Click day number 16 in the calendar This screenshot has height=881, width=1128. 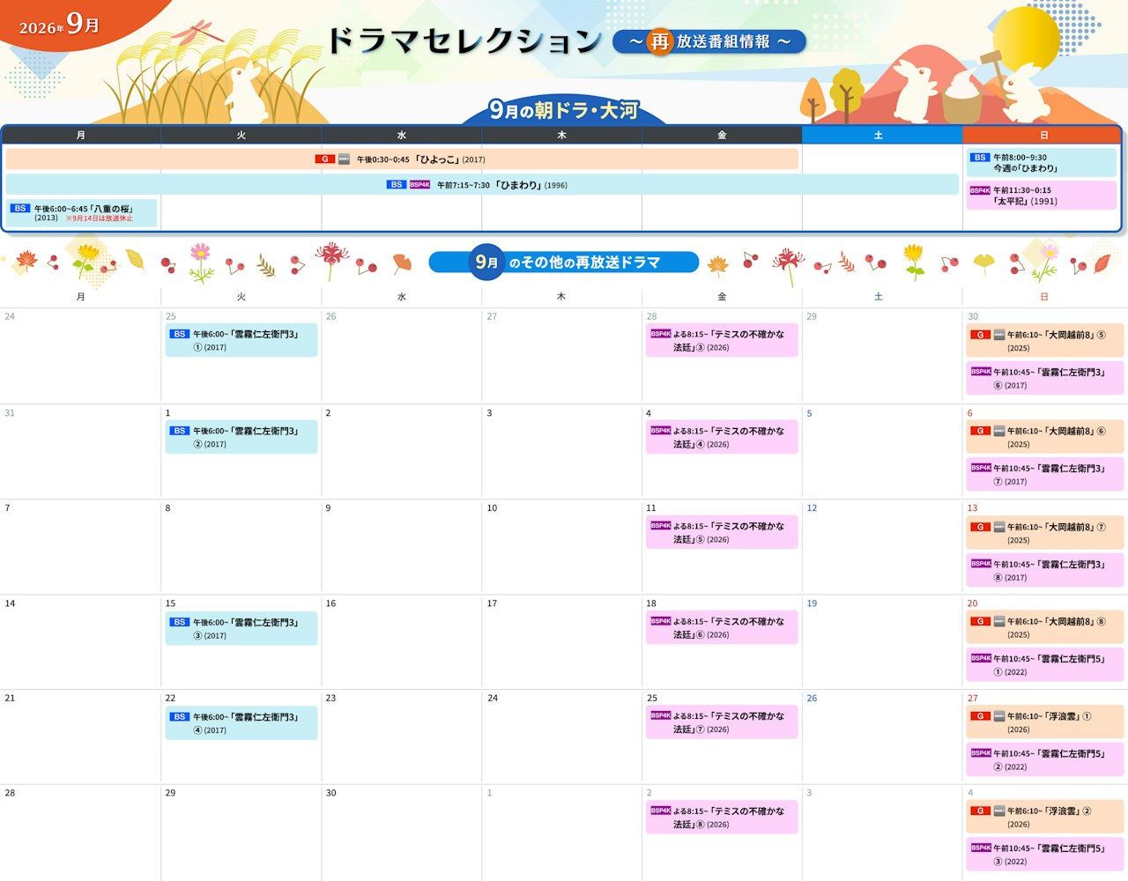[330, 603]
